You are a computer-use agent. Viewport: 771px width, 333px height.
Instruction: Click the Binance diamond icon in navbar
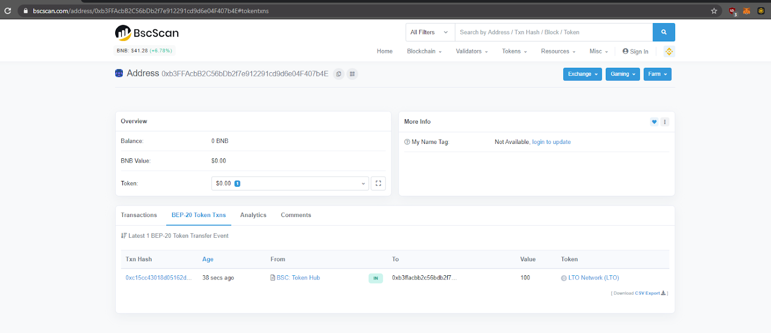669,51
